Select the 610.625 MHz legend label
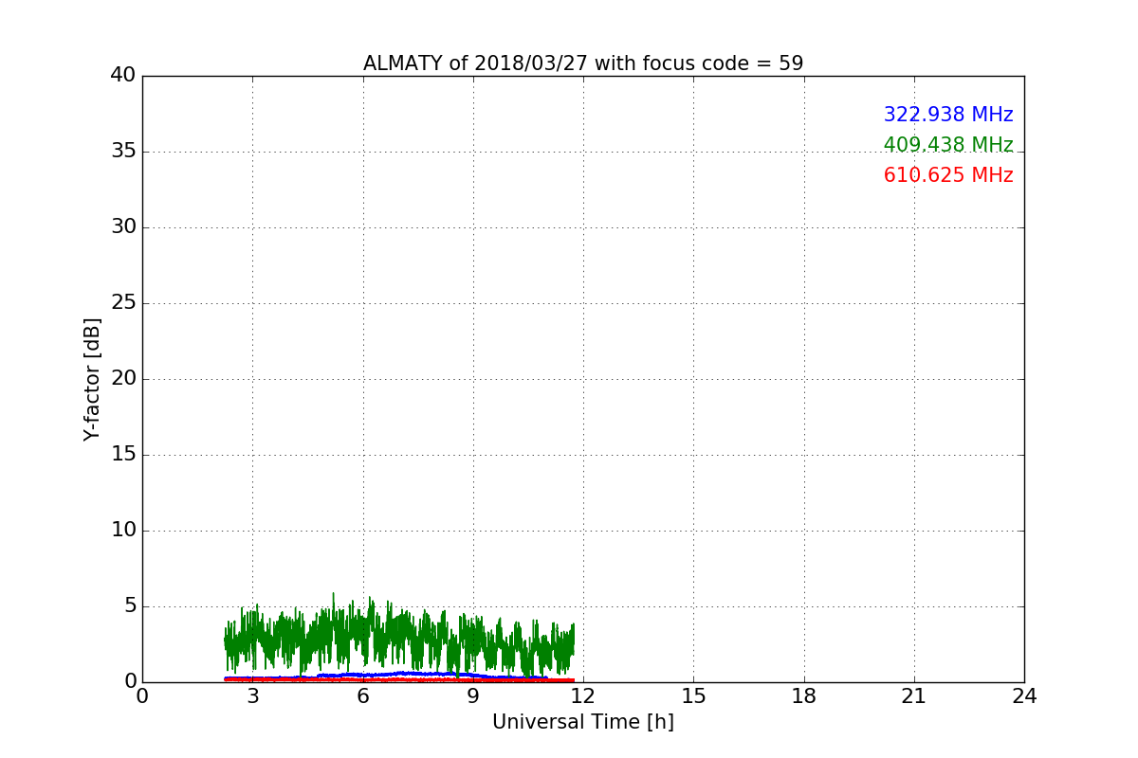Image resolution: width=1138 pixels, height=758 pixels. pyautogui.click(x=948, y=175)
